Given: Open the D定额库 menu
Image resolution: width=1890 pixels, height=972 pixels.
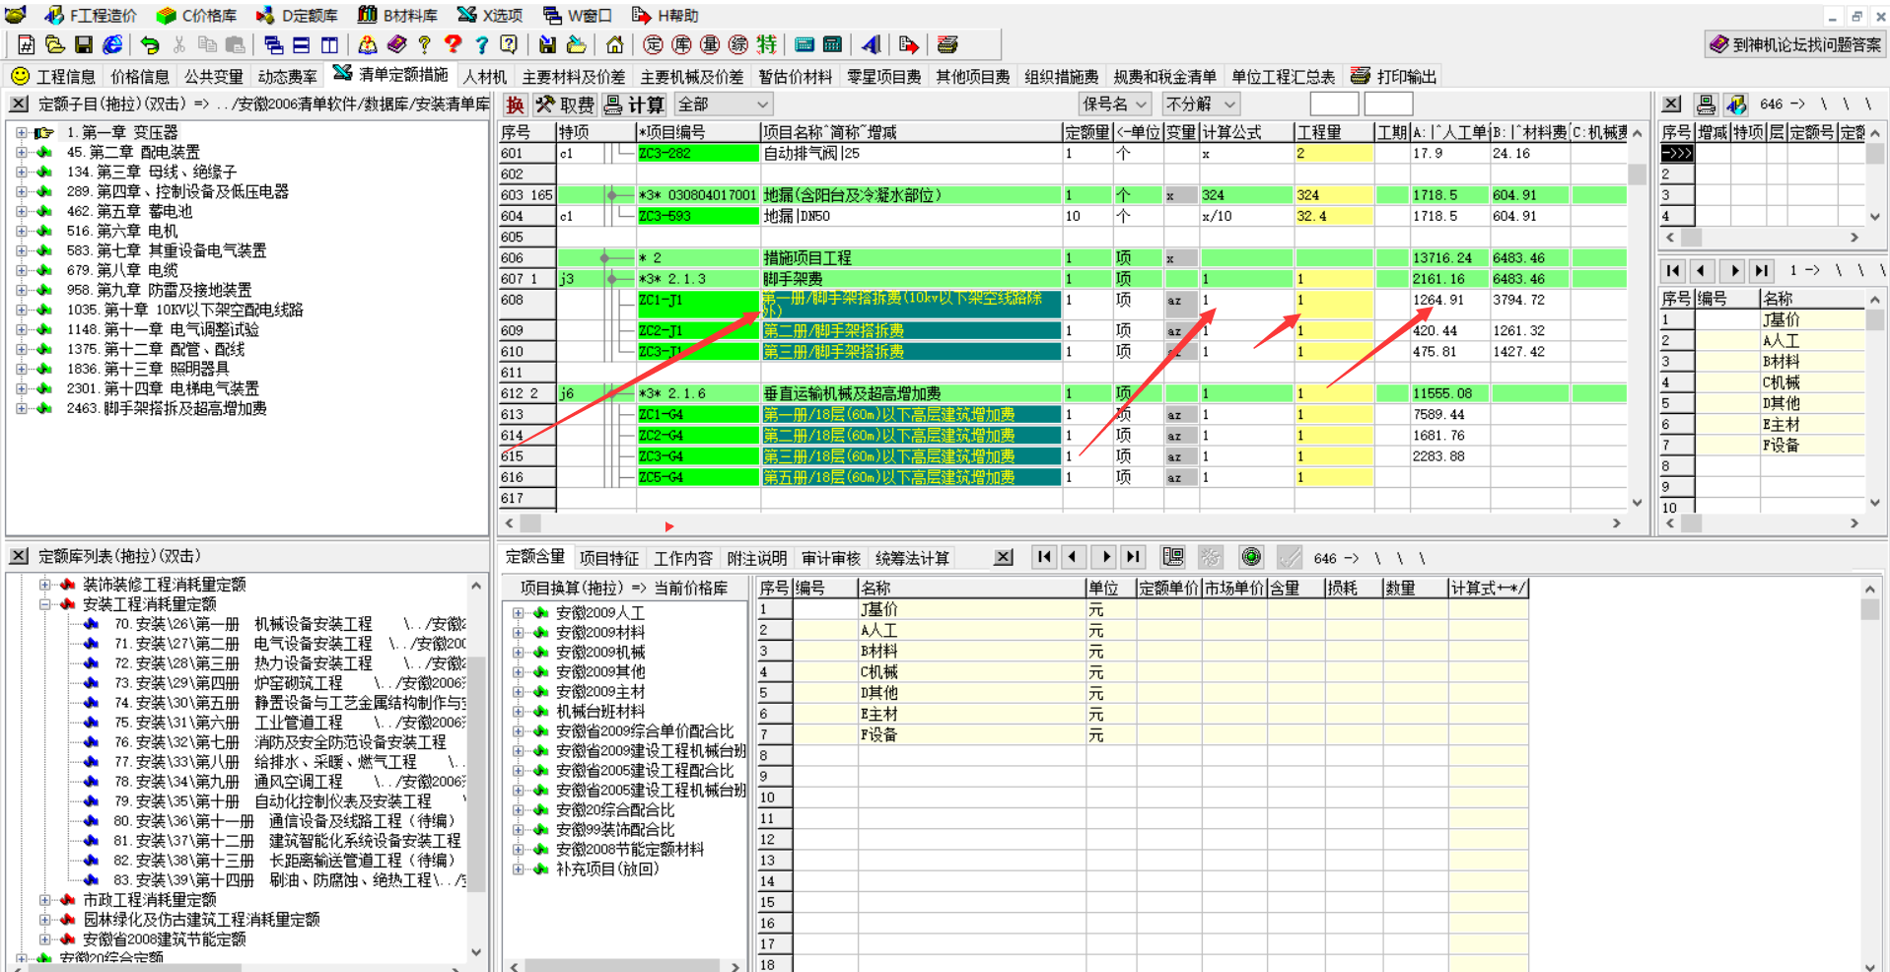Looking at the screenshot, I should pyautogui.click(x=297, y=16).
